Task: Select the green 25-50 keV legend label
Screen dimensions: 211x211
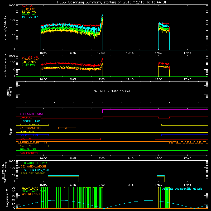Action: point(29,14)
